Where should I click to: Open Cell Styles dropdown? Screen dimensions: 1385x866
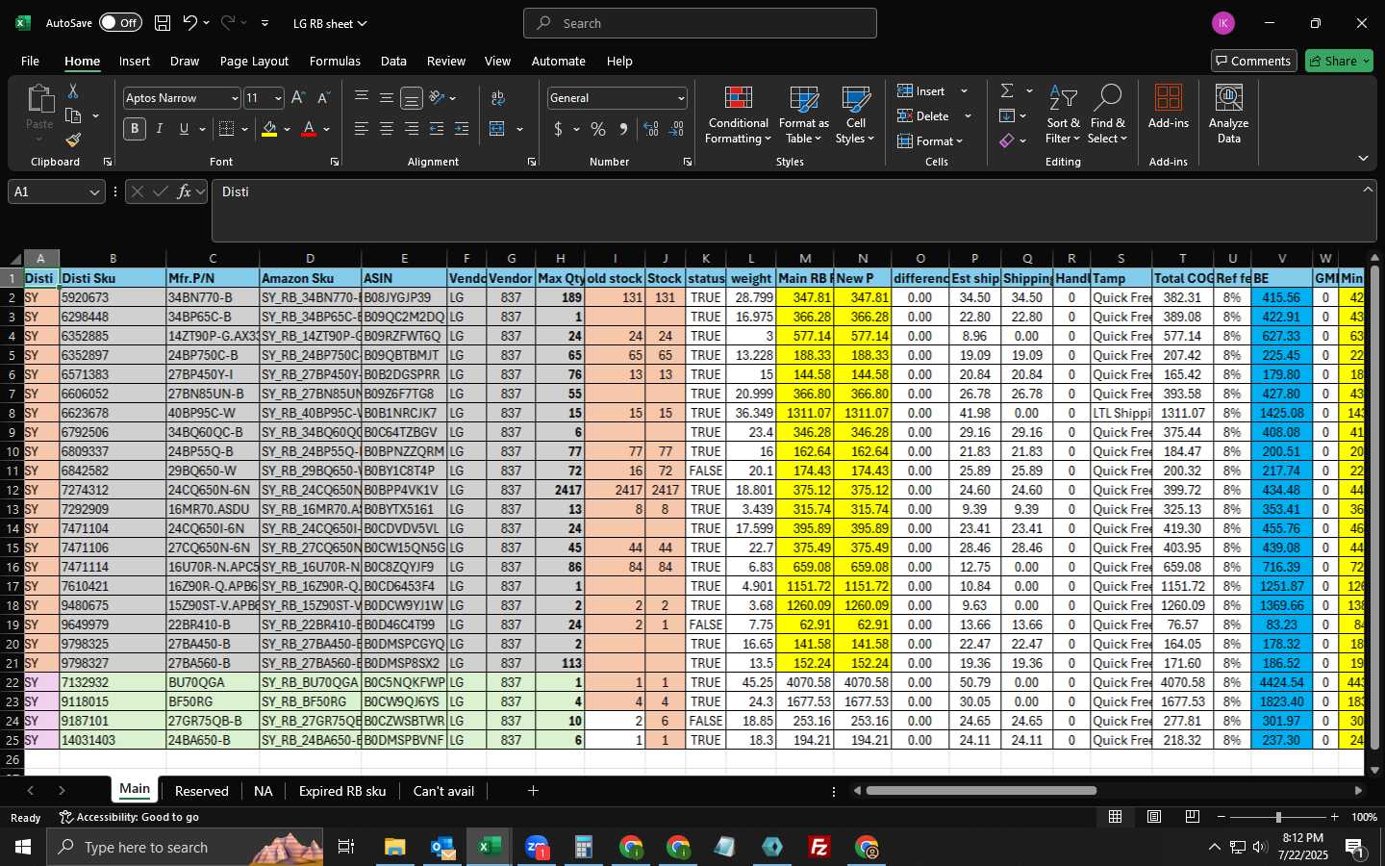click(855, 115)
